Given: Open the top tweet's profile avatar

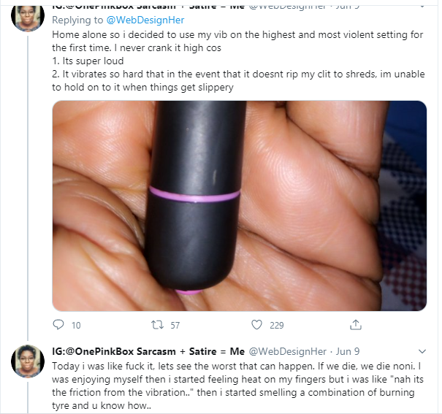Looking at the screenshot, I should tap(28, 17).
